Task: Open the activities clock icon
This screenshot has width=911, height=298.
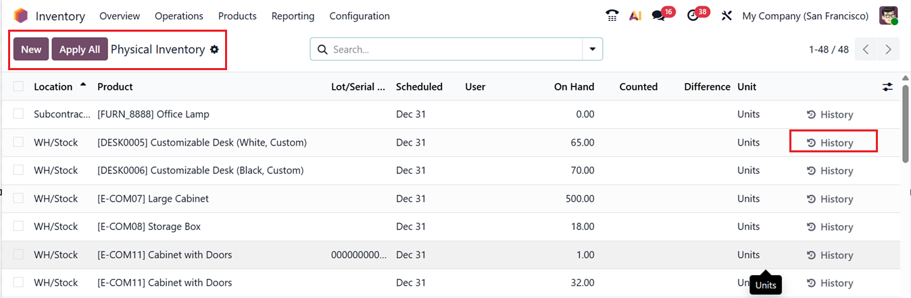Action: (693, 16)
